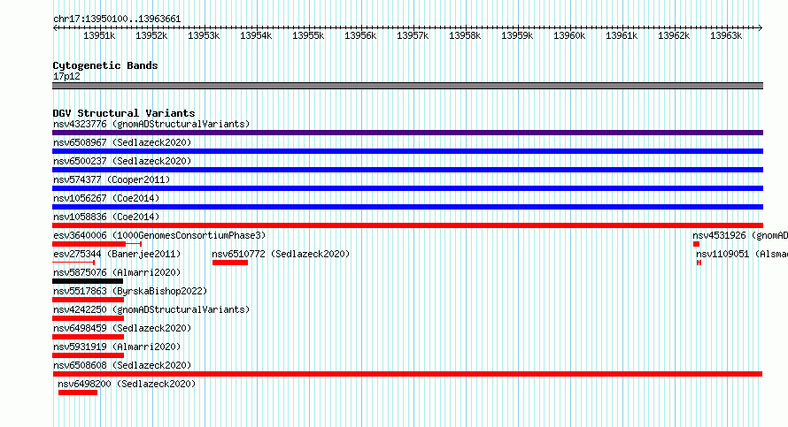Click the chr17:13950100..13963661 coordinate label
This screenshot has width=788, height=427.
pyautogui.click(x=117, y=19)
